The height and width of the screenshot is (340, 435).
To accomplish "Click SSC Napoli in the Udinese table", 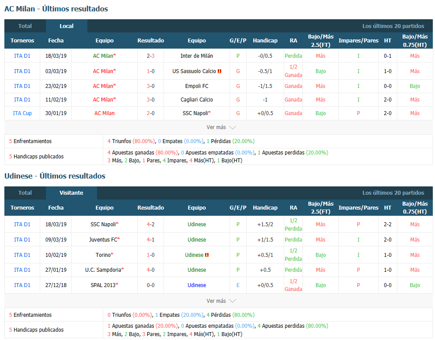I will coord(103,224).
